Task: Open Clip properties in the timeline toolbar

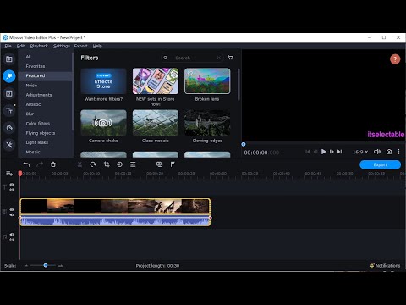Action: point(133,164)
